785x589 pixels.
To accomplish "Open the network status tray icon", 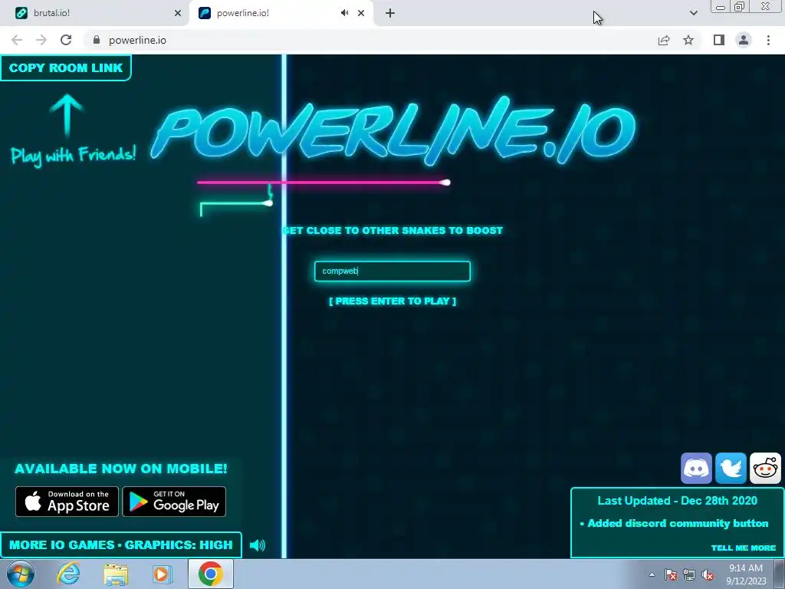I will [689, 574].
